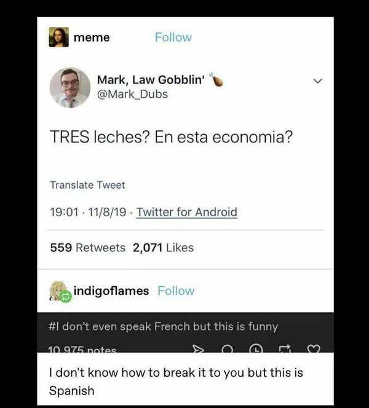The width and height of the screenshot is (369, 408).
Task: View the 559 Retweets list
Action: (88, 248)
